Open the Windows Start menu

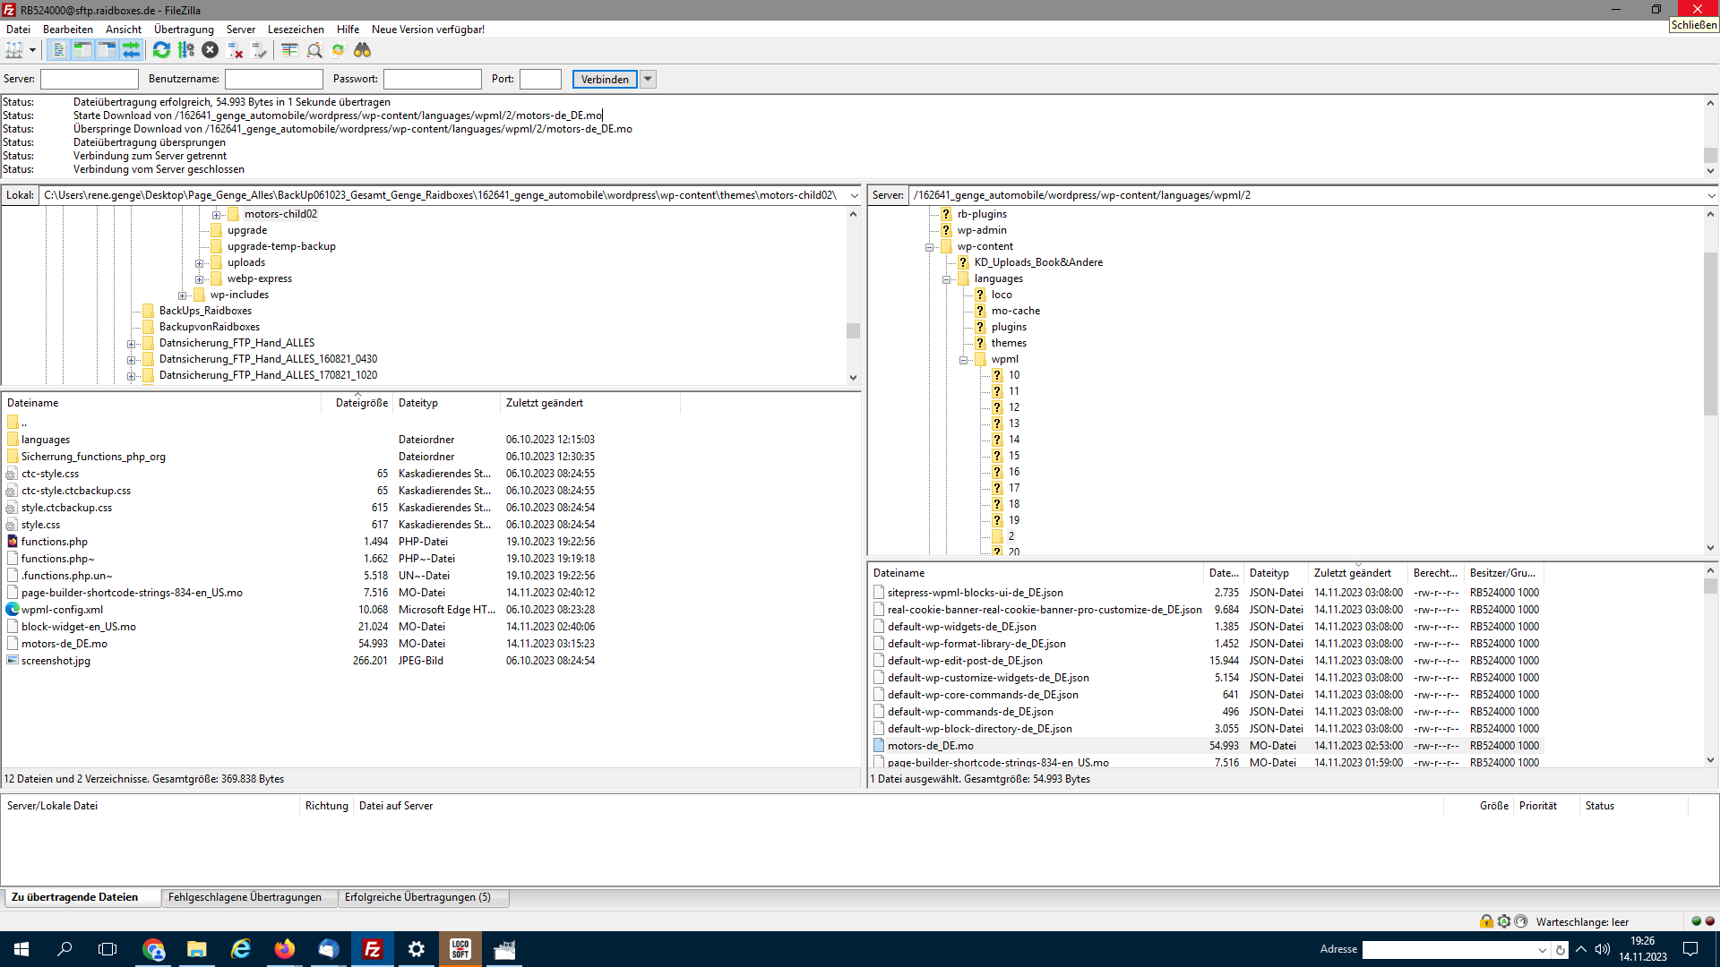tap(21, 949)
